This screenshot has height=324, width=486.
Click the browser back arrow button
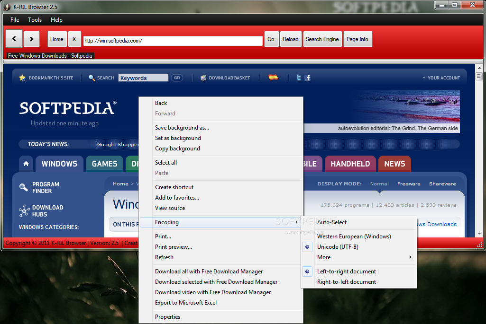pos(14,39)
